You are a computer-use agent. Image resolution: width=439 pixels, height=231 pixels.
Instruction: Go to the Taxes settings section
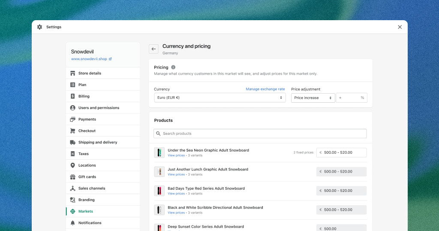pyautogui.click(x=84, y=154)
